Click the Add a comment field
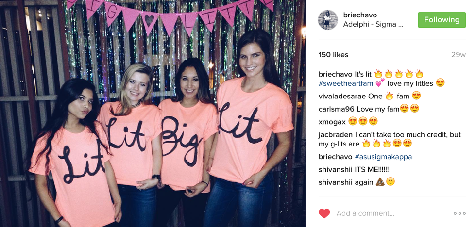 (x=391, y=213)
